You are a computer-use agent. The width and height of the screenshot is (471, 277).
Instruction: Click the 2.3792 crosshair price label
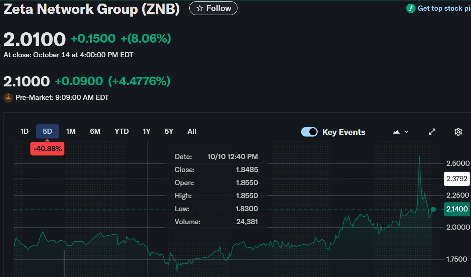457,178
